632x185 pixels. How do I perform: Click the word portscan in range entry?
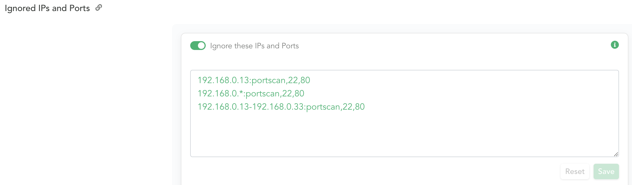[x=323, y=107]
